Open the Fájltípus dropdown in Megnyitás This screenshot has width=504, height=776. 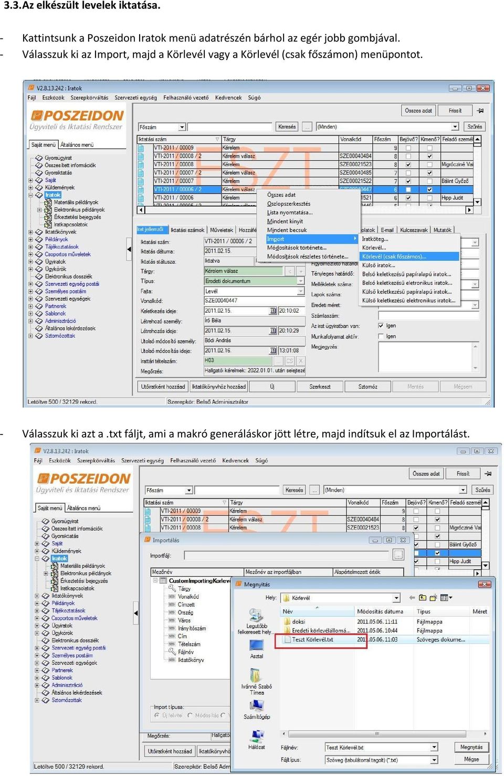coord(434,760)
